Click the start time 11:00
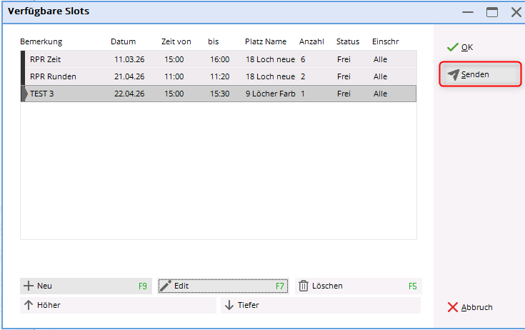525x330 pixels. coord(174,76)
